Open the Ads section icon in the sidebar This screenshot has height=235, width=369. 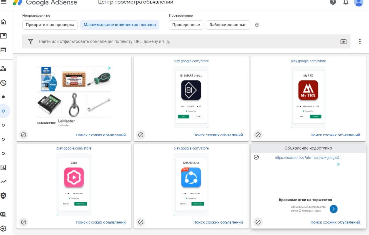tap(4, 36)
